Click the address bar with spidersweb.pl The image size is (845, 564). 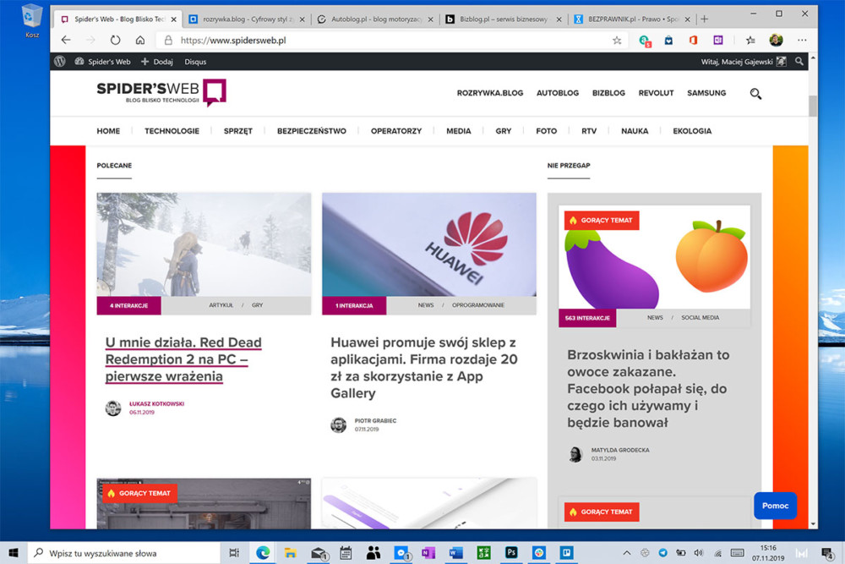(390, 41)
